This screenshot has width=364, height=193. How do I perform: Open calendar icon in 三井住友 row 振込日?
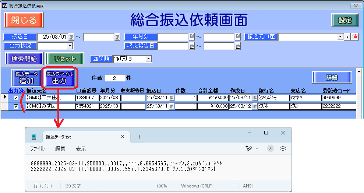[x=172, y=98]
